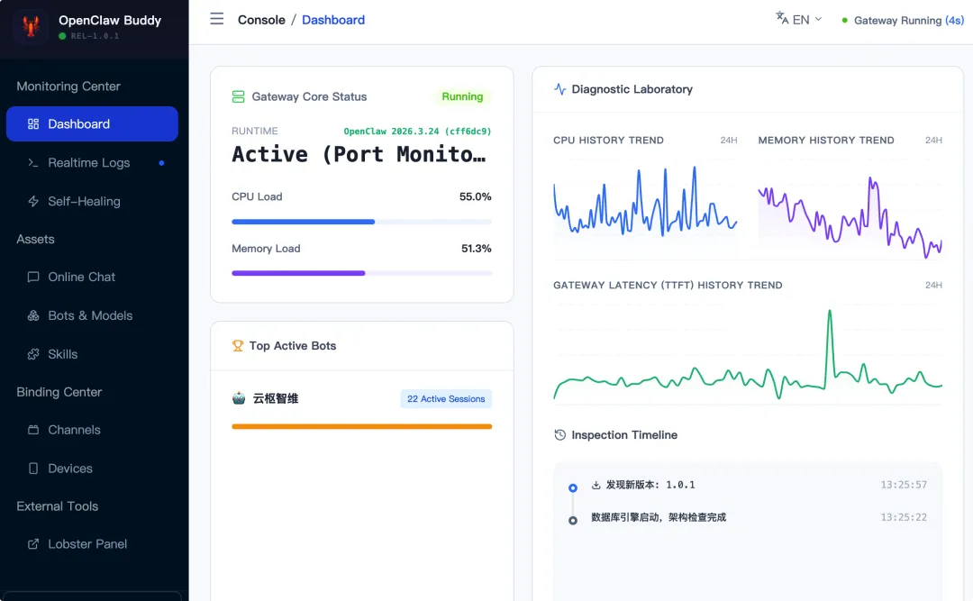Click the Gateway Core Status server icon
Image resolution: width=973 pixels, height=601 pixels.
(x=238, y=96)
